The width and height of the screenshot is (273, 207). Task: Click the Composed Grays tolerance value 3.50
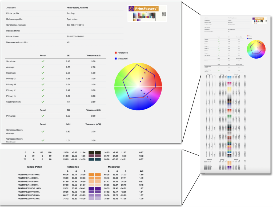(93, 140)
